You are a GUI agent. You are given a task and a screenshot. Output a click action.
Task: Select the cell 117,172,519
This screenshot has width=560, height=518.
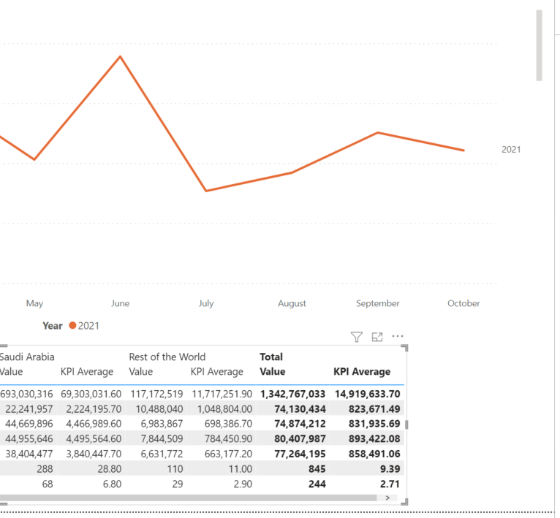[x=156, y=394]
